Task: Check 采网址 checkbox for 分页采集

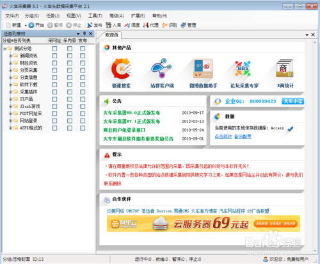Action: pos(54,70)
